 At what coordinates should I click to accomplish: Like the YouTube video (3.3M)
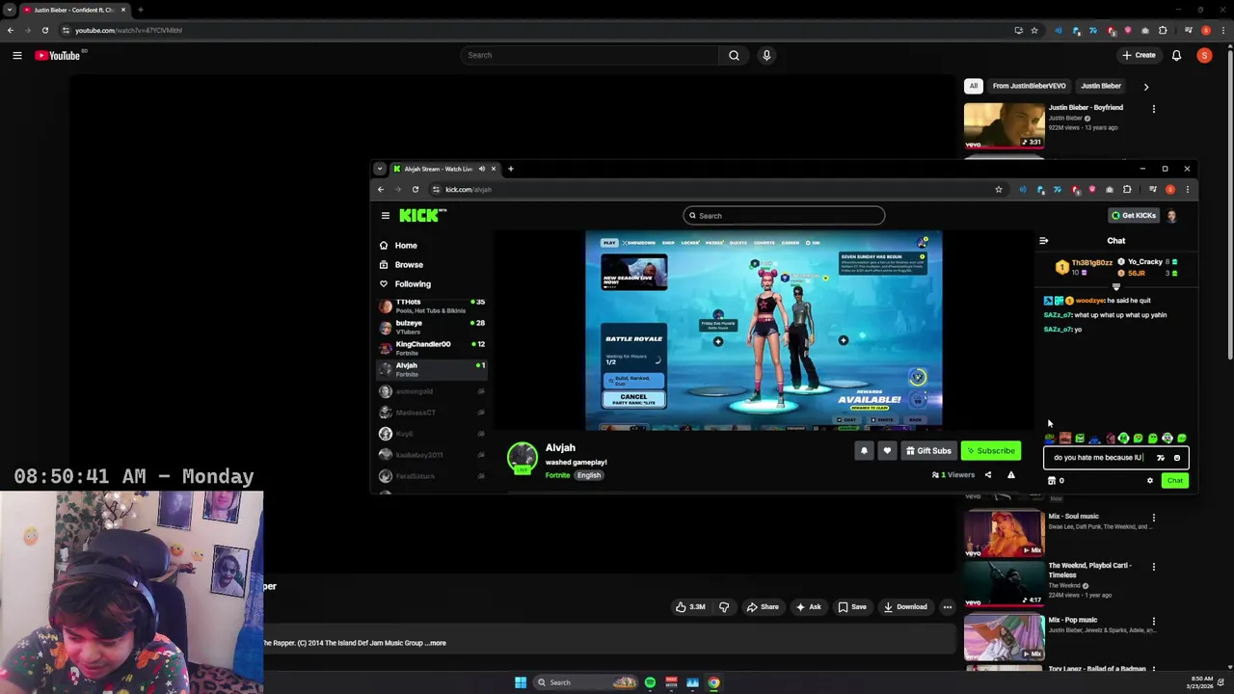(x=690, y=607)
